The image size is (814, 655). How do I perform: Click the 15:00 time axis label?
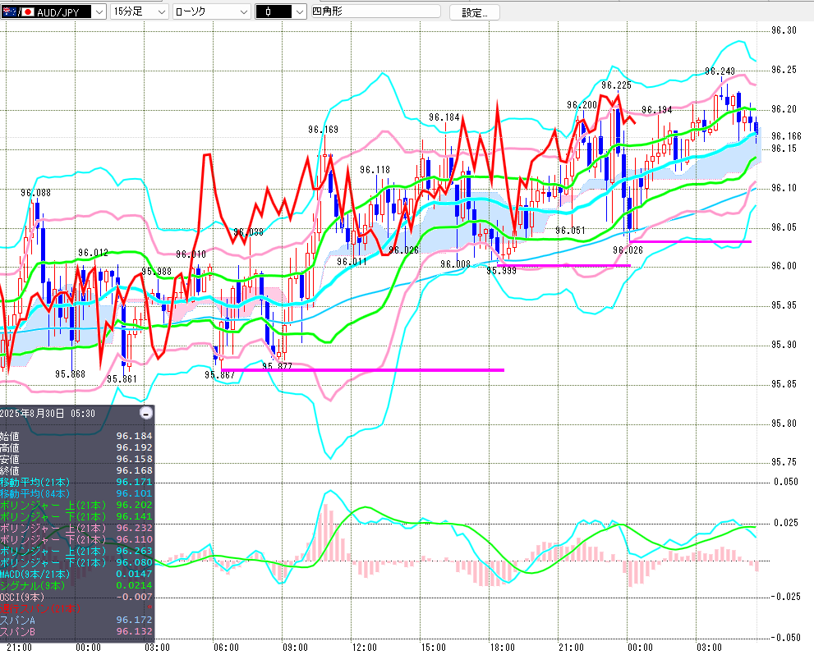(x=434, y=648)
